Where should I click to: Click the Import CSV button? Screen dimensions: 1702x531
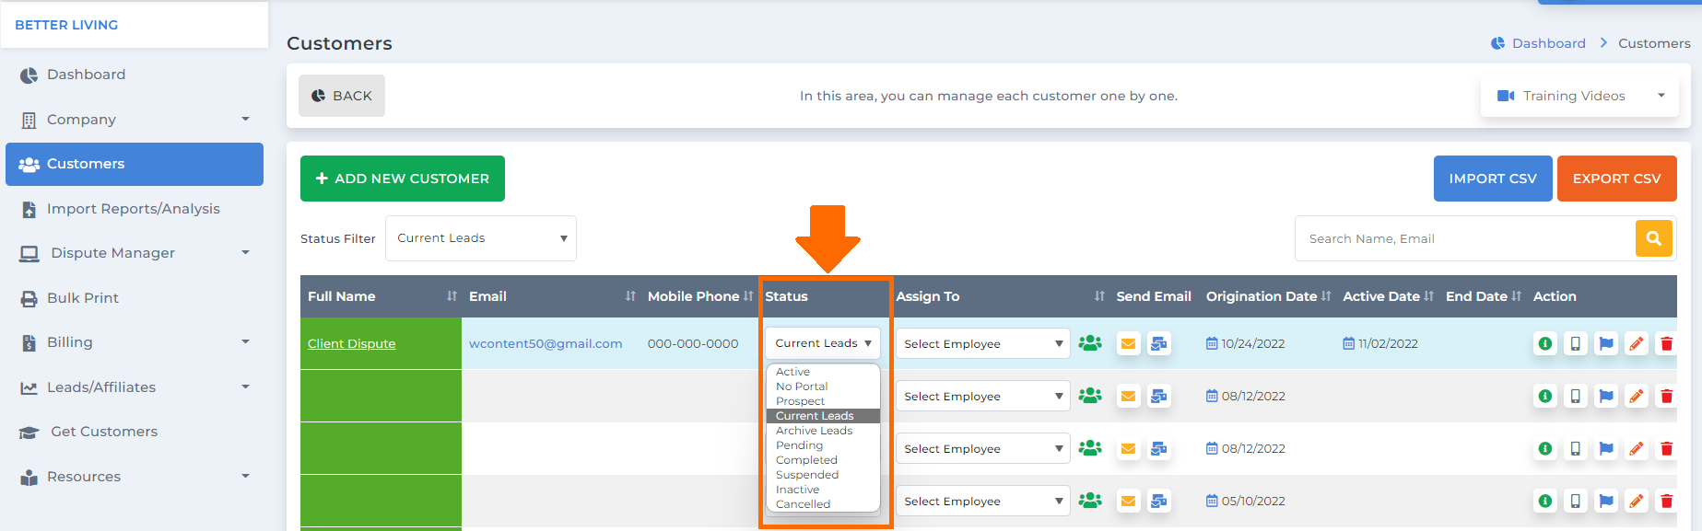[1493, 179]
